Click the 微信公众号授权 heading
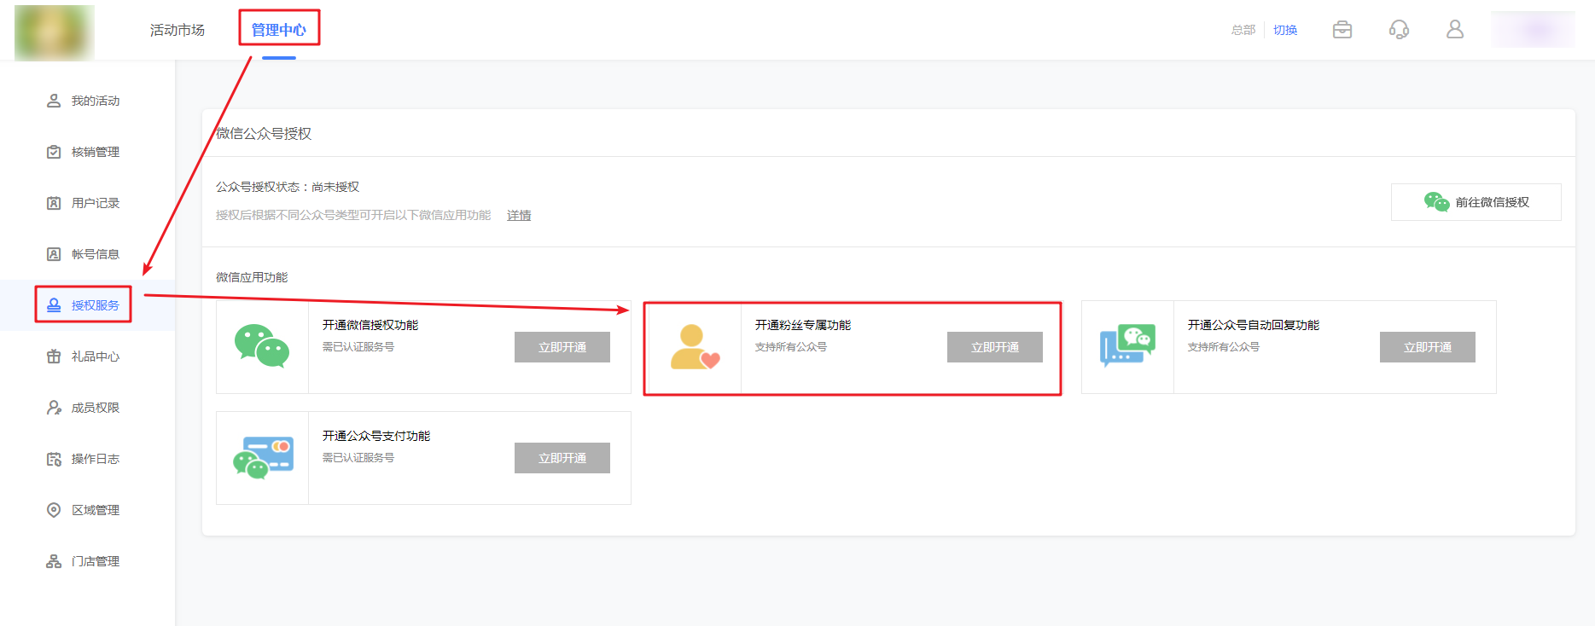This screenshot has width=1595, height=626. [264, 134]
